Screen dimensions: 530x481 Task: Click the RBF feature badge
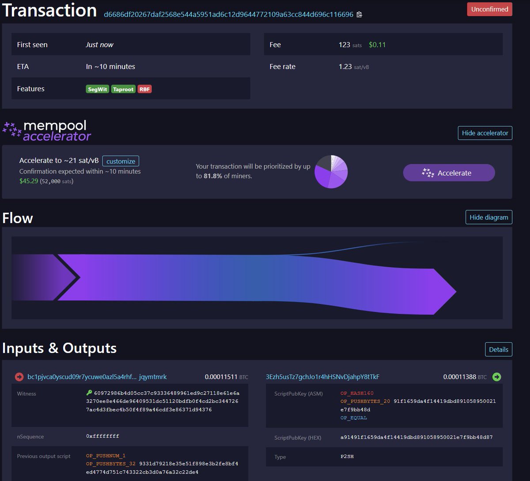click(x=144, y=89)
